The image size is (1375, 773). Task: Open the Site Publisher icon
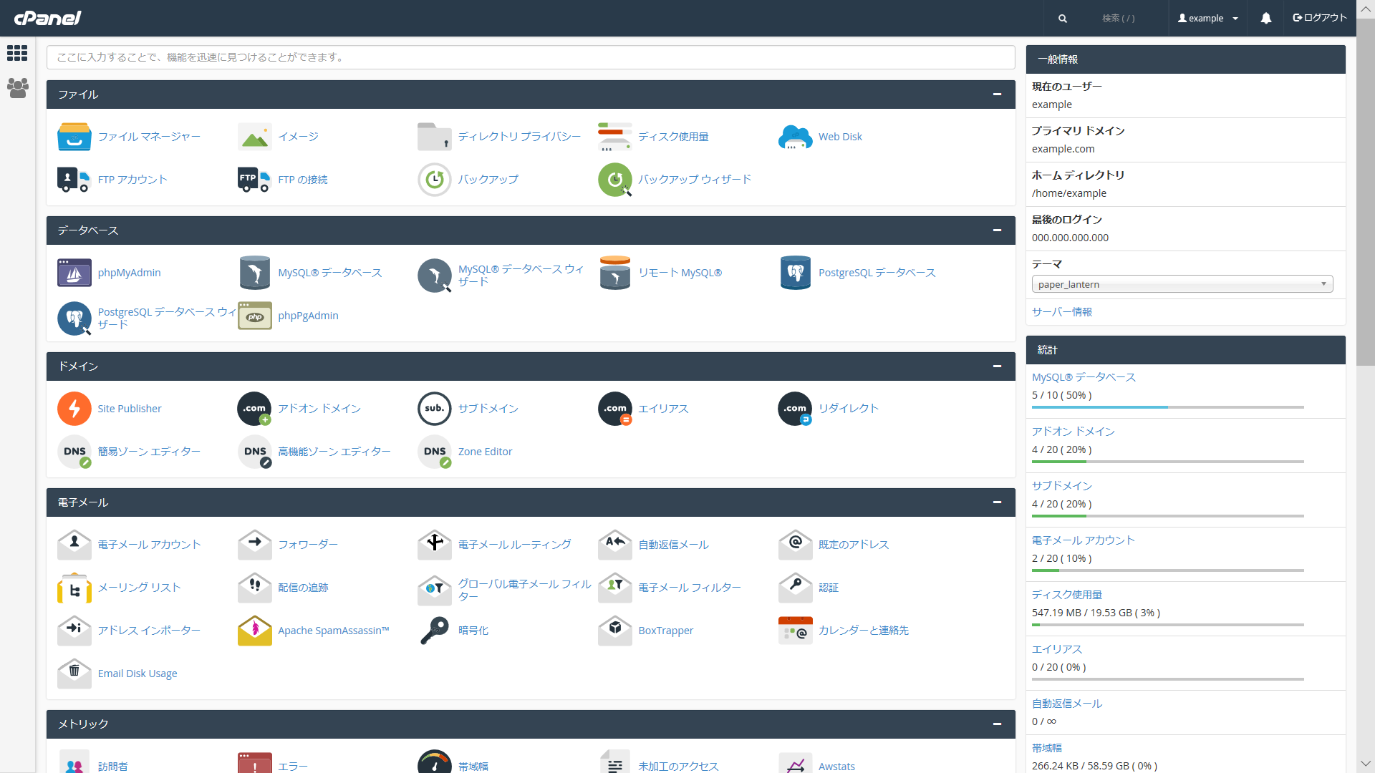click(74, 409)
